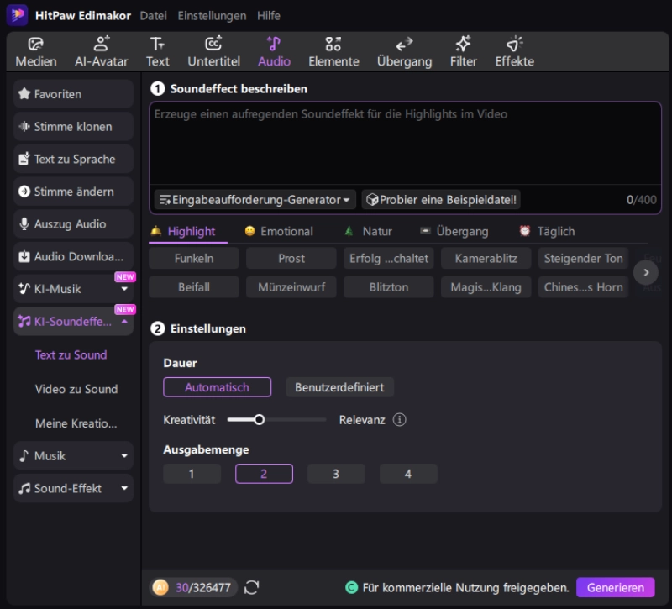
Task: Open the Übergang transitions tool
Action: pos(404,52)
